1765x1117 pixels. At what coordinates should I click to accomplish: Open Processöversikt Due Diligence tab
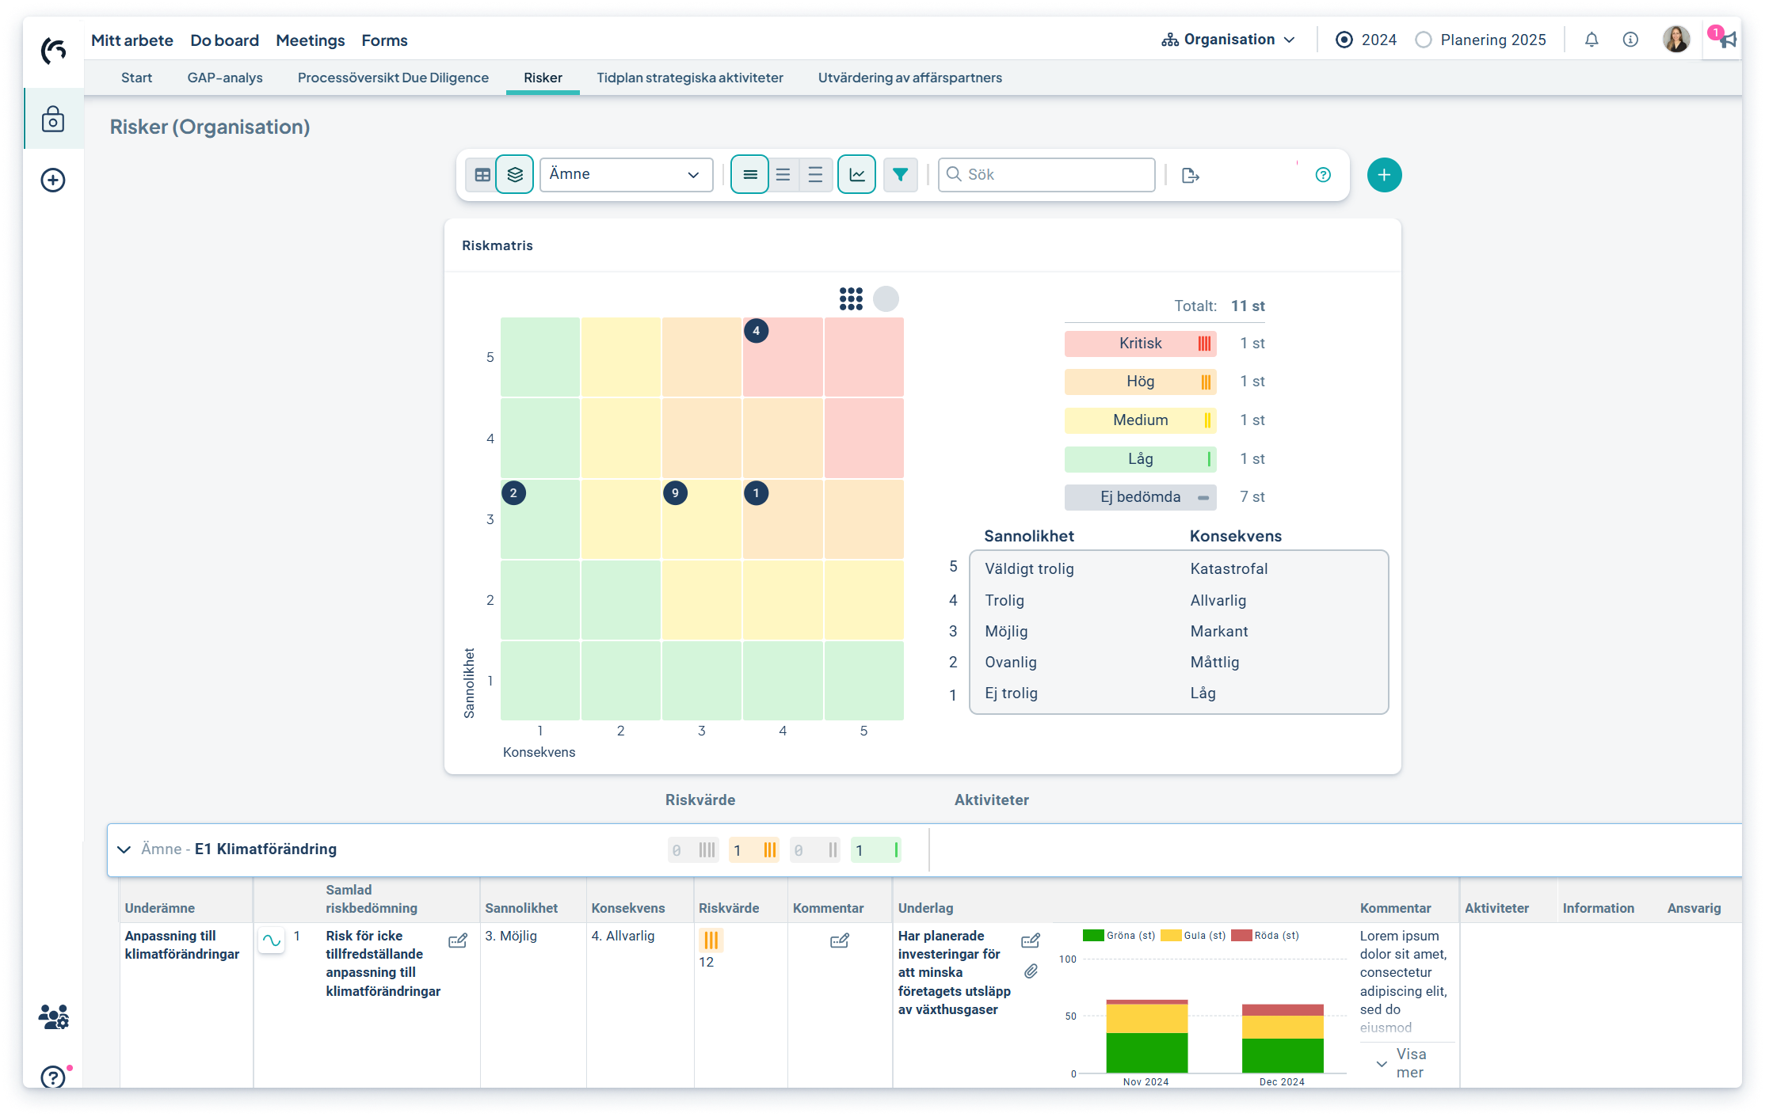pos(393,78)
